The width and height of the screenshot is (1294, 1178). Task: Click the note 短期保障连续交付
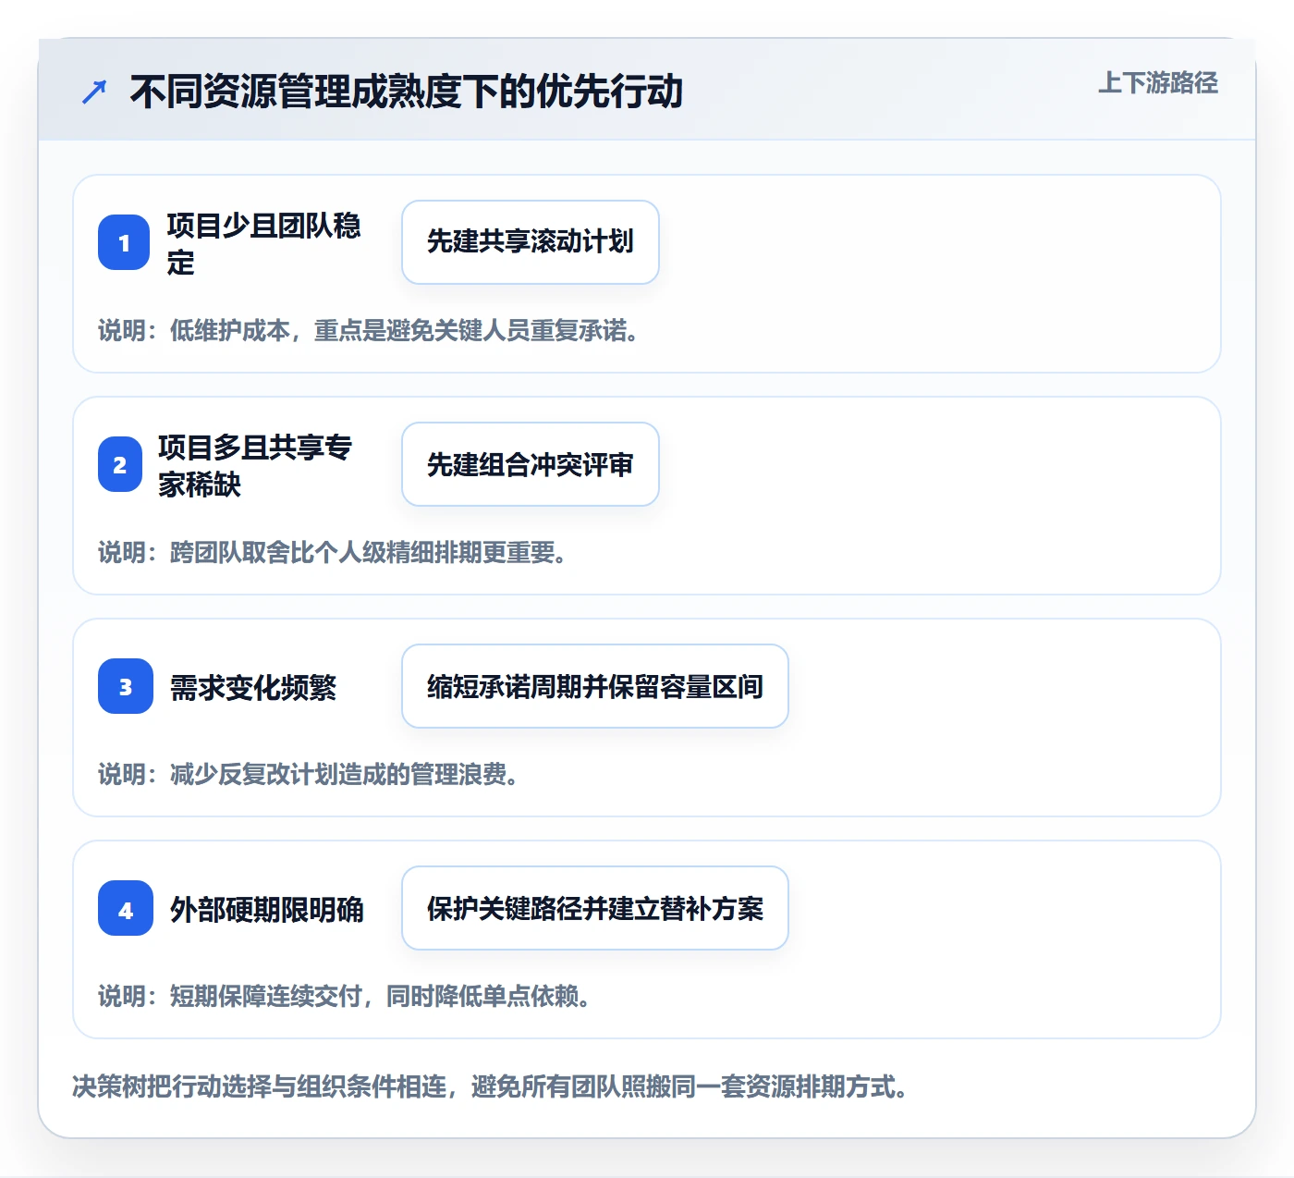[345, 996]
